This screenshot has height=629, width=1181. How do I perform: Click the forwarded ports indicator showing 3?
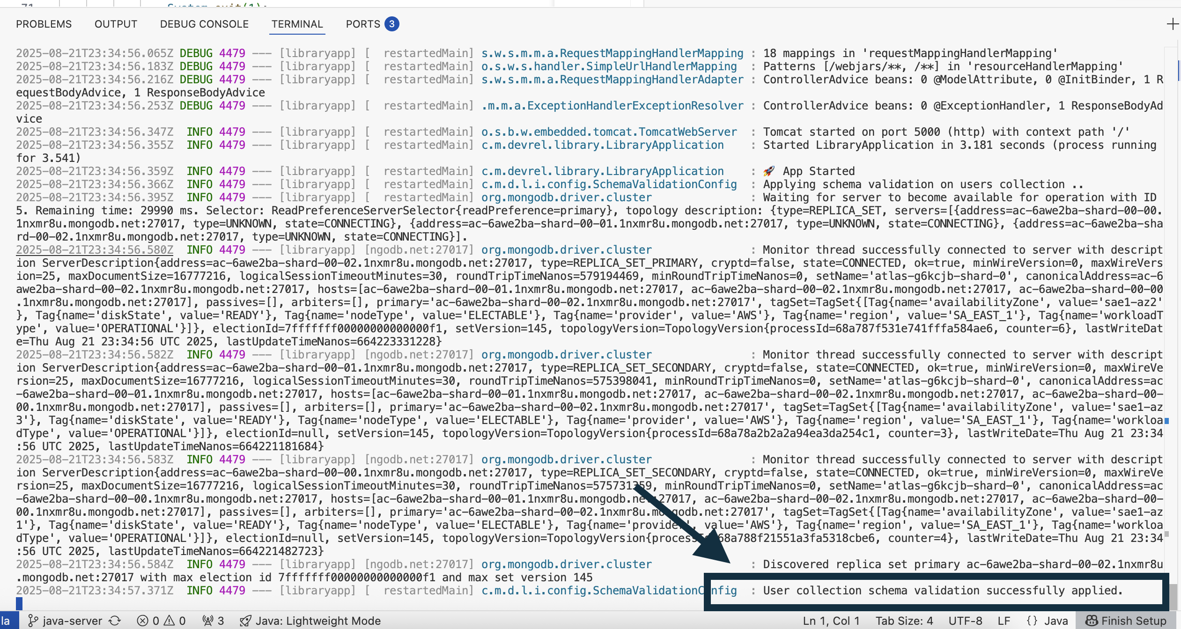(213, 621)
